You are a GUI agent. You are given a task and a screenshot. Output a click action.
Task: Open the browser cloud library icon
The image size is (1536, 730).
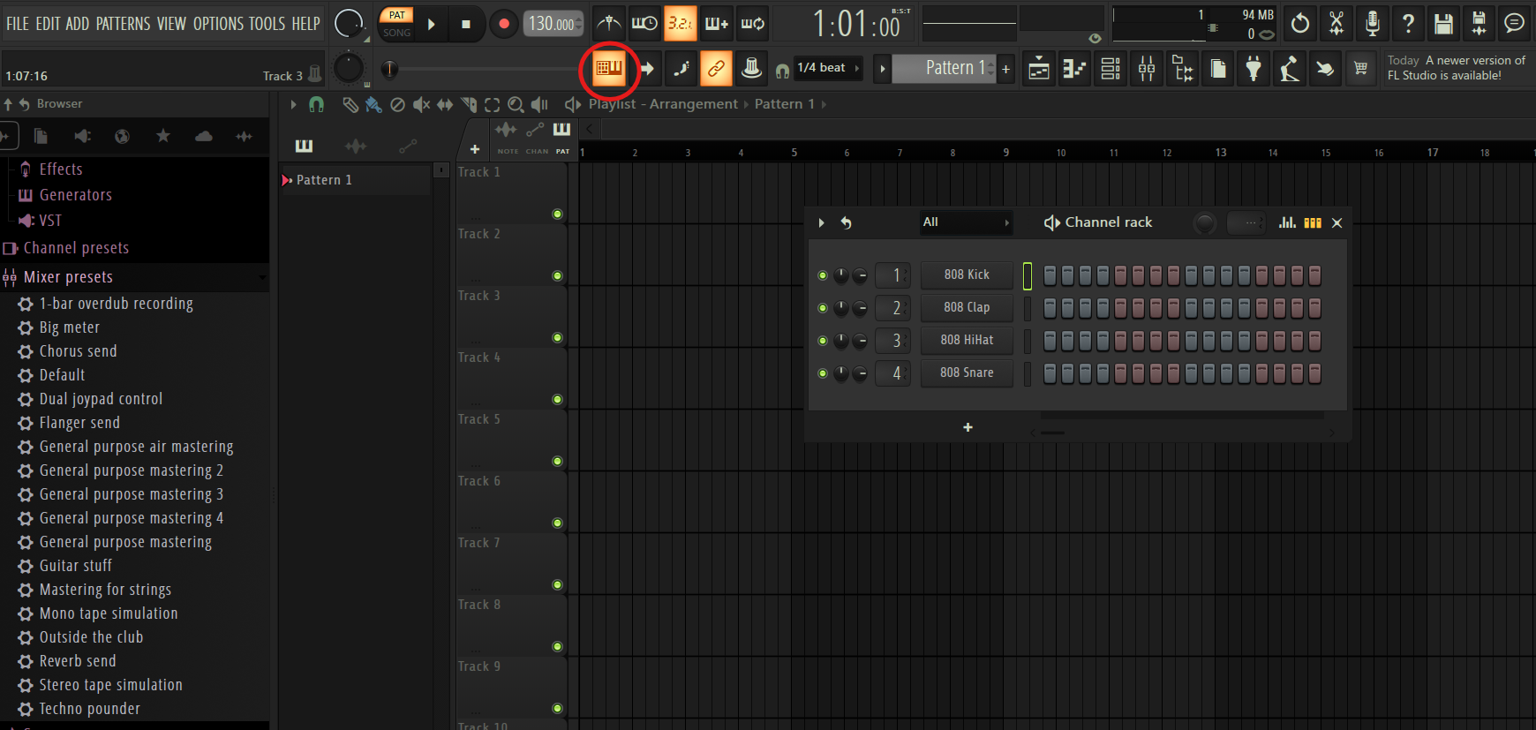click(204, 136)
